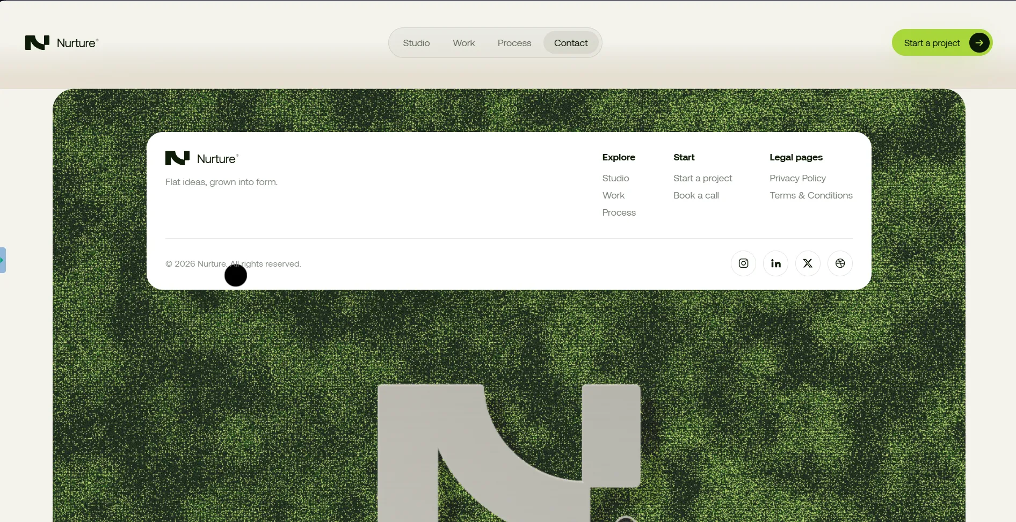The width and height of the screenshot is (1016, 522).
Task: Go to Process in the top navigation
Action: tap(514, 43)
